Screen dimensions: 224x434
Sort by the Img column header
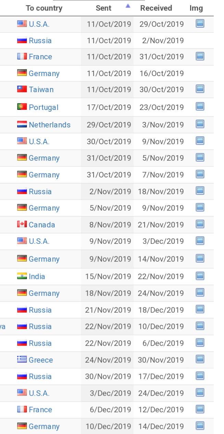(x=196, y=8)
